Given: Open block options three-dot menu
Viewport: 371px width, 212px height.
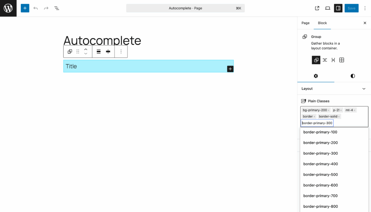Looking at the screenshot, I should click(121, 51).
